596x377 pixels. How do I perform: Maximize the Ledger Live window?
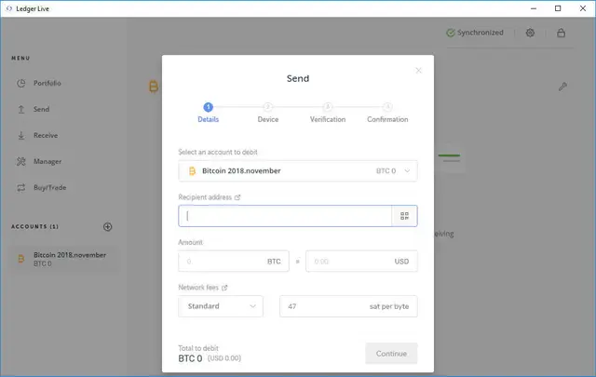point(558,8)
